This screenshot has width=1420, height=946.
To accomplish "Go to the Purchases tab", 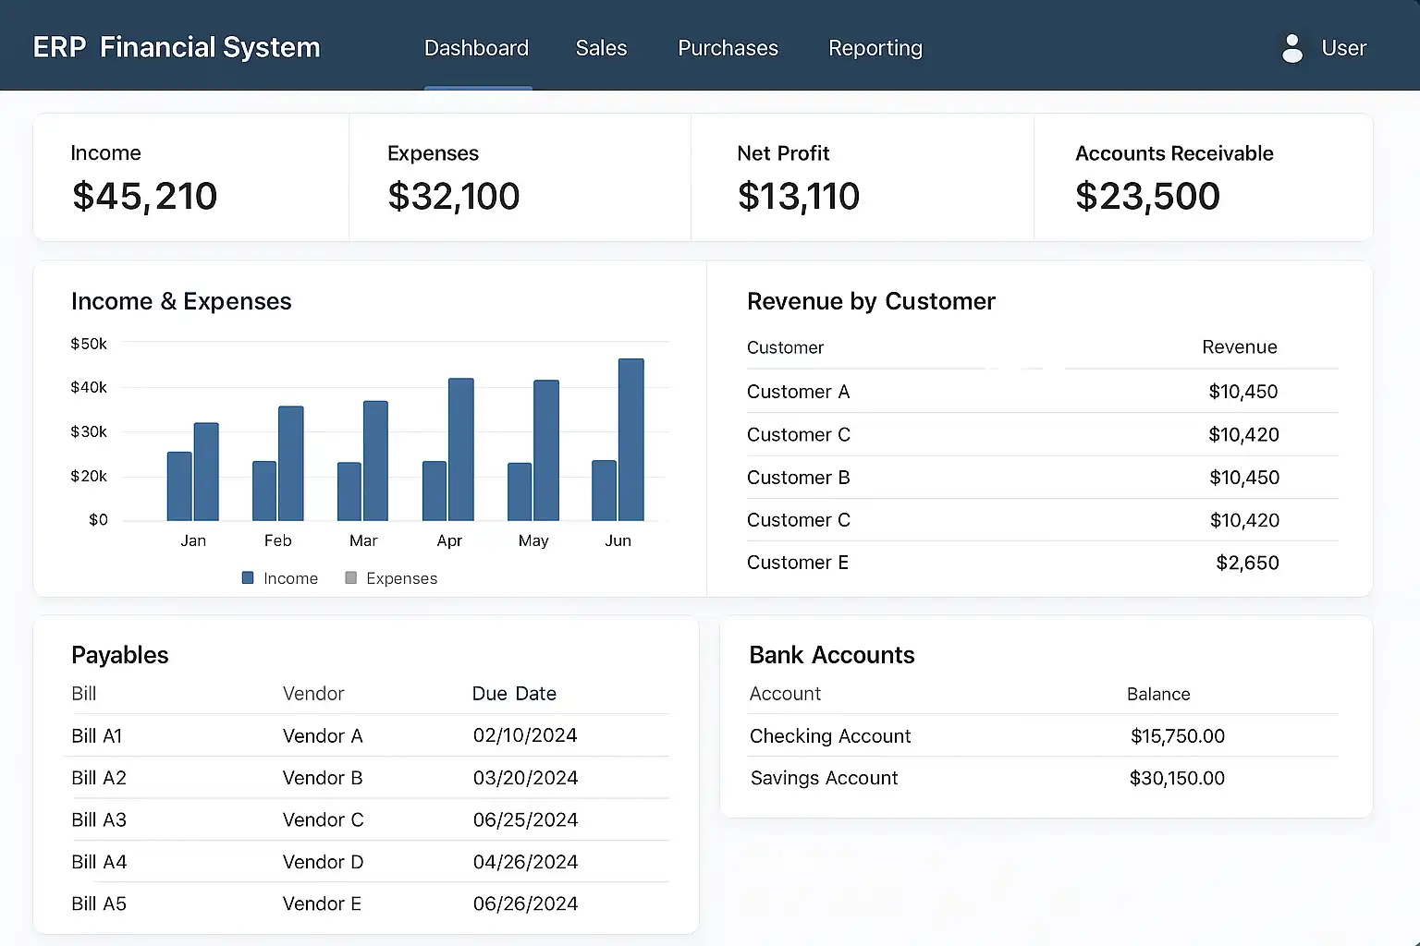I will (728, 48).
